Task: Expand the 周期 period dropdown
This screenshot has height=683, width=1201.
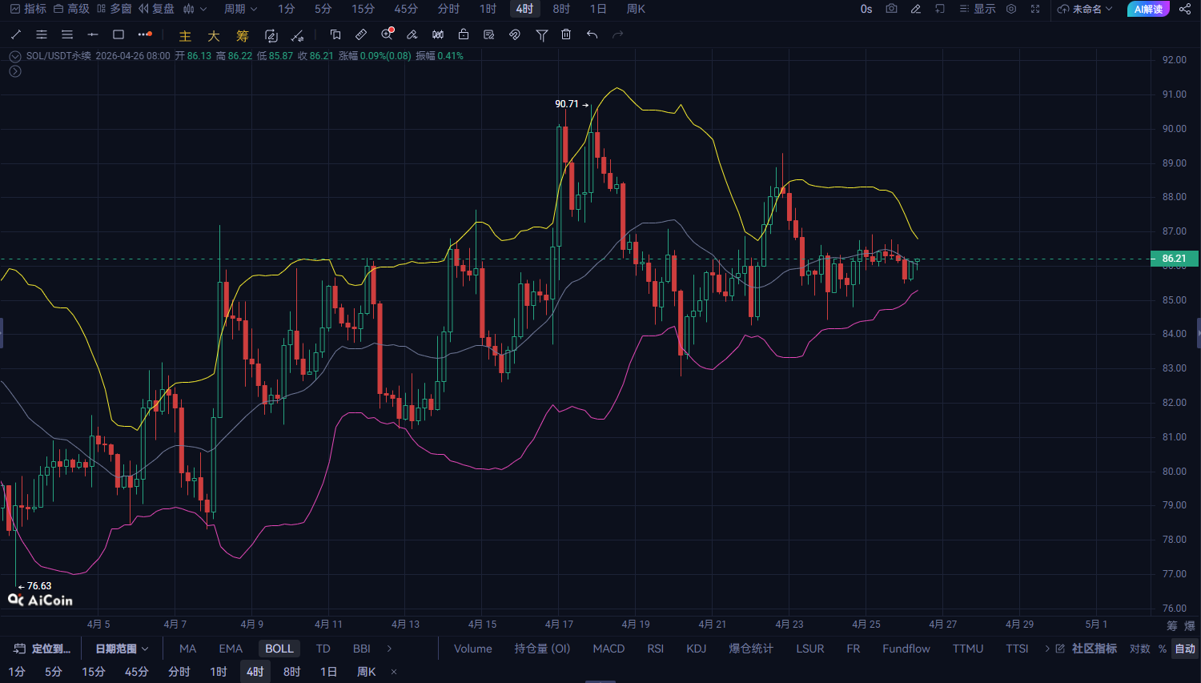Action: 240,9
